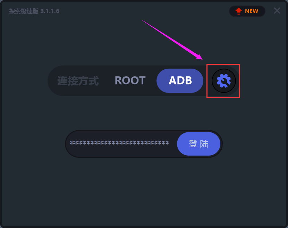Switch the connection method to ROOT
This screenshot has height=228, width=288.
pos(130,80)
